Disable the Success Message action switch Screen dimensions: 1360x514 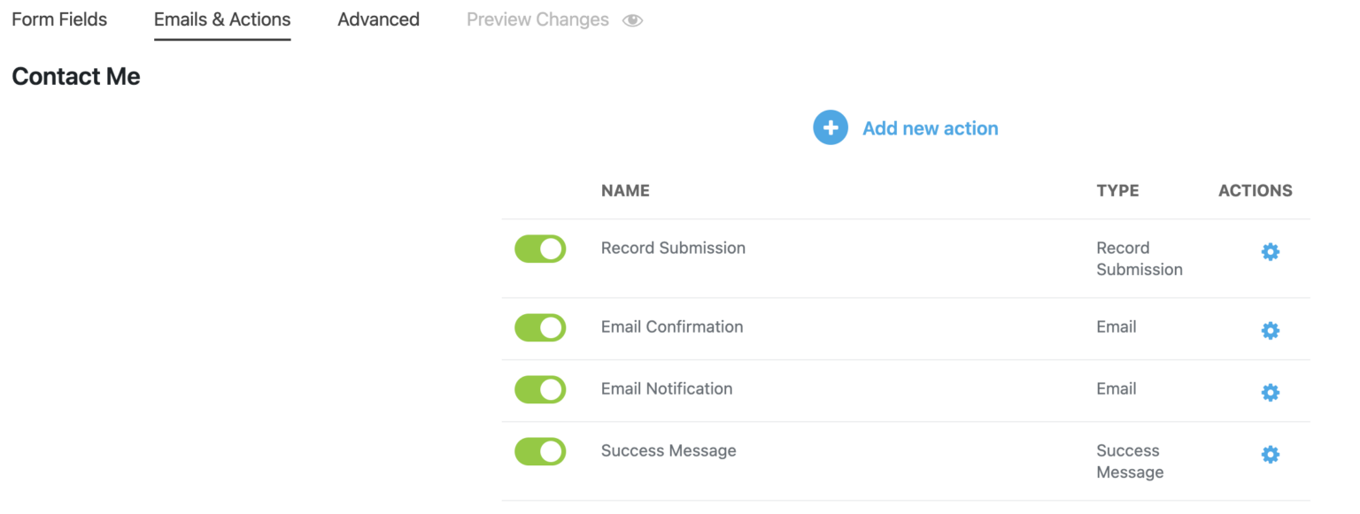click(x=540, y=451)
